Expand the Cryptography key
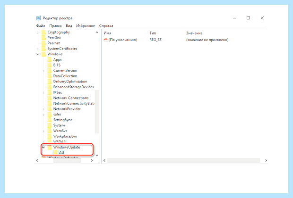Viewport: 293px width, 198px height. point(38,33)
